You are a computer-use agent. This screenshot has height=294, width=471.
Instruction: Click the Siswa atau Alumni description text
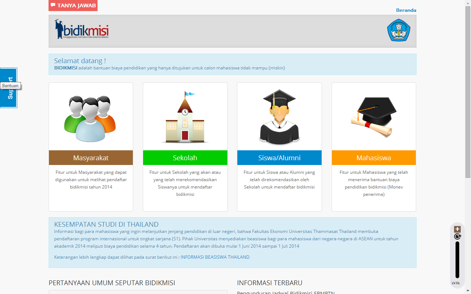(x=279, y=180)
